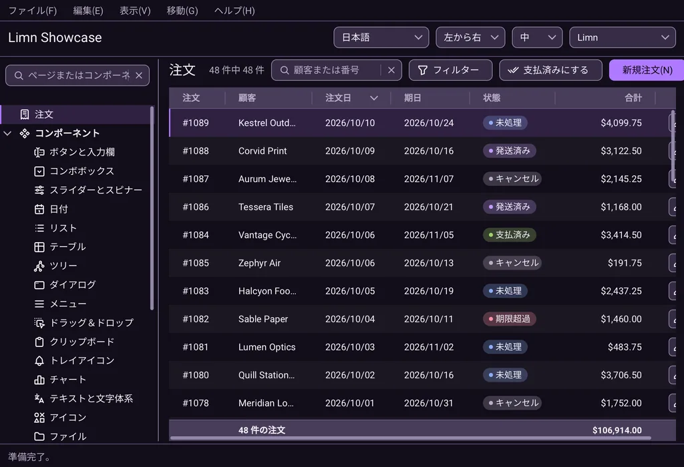The height and width of the screenshot is (467, 684).
Task: Open the 移動(G) menu
Action: 182,11
